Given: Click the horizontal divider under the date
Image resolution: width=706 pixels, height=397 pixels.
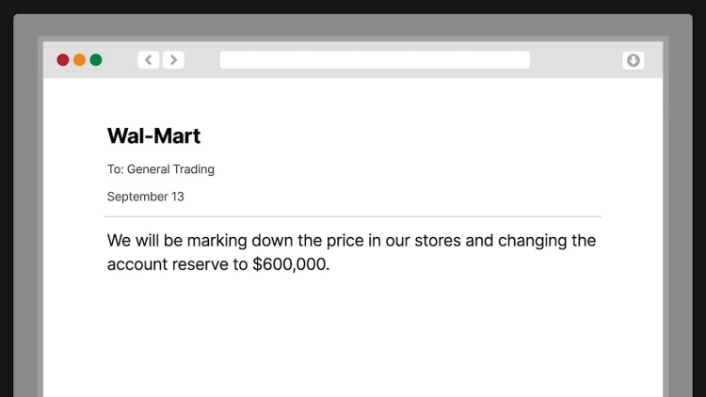Looking at the screenshot, I should pyautogui.click(x=353, y=216).
